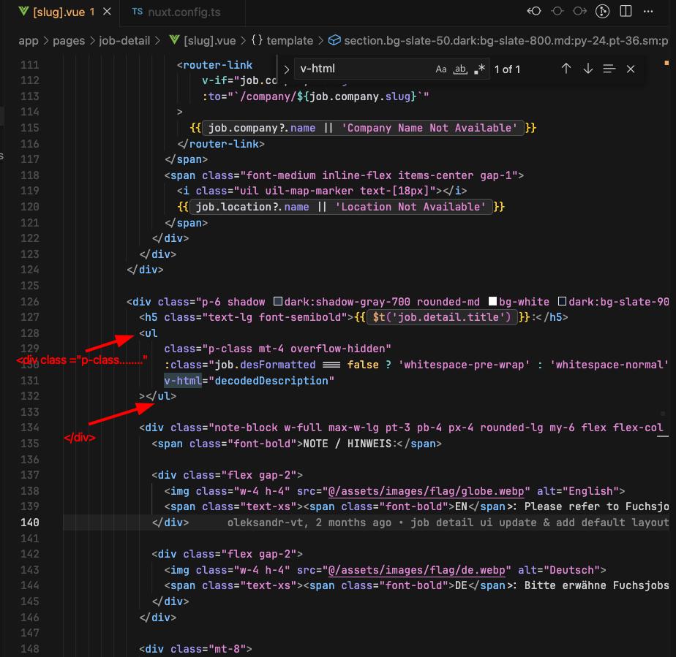Image resolution: width=676 pixels, height=657 pixels.
Task: Jump to previous find match arrow
Action: click(566, 69)
